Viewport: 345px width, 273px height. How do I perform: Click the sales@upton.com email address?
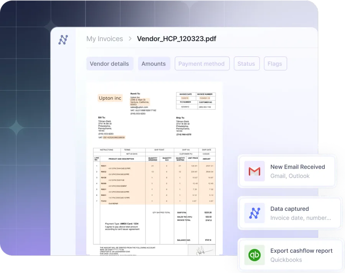139,107
